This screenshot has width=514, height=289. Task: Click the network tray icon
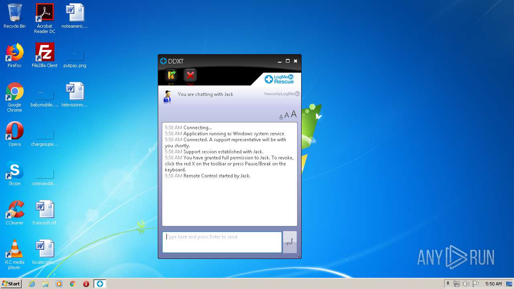(x=457, y=284)
